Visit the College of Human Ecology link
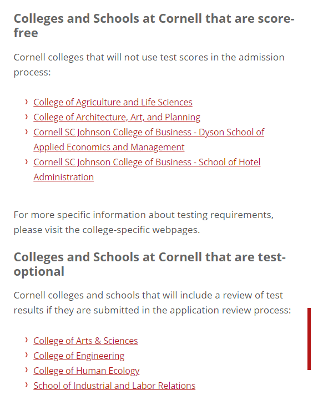Viewport: 313px width, 405px height. (87, 371)
